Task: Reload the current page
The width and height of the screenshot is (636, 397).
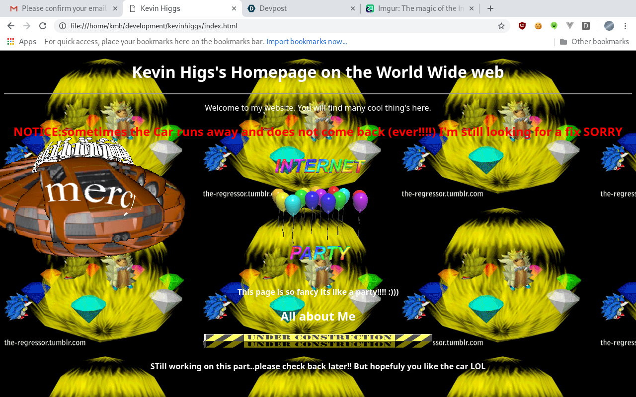Action: 43,26
